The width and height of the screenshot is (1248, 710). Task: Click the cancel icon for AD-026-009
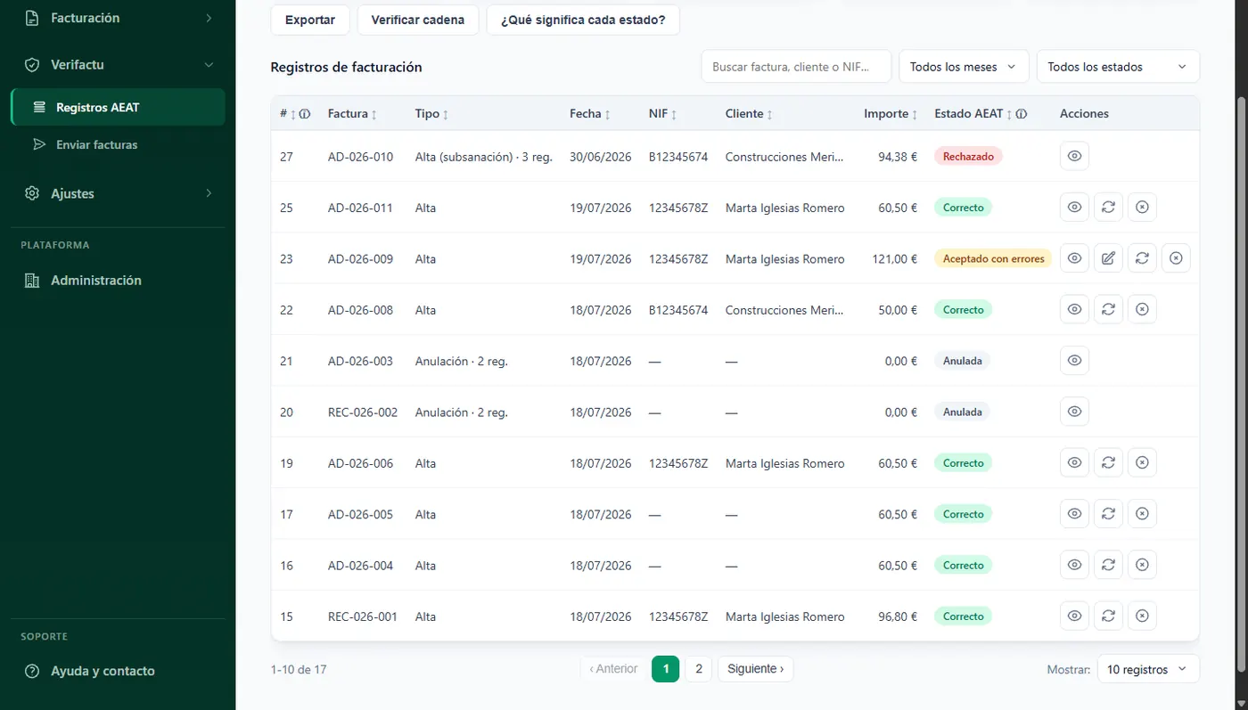1176,258
